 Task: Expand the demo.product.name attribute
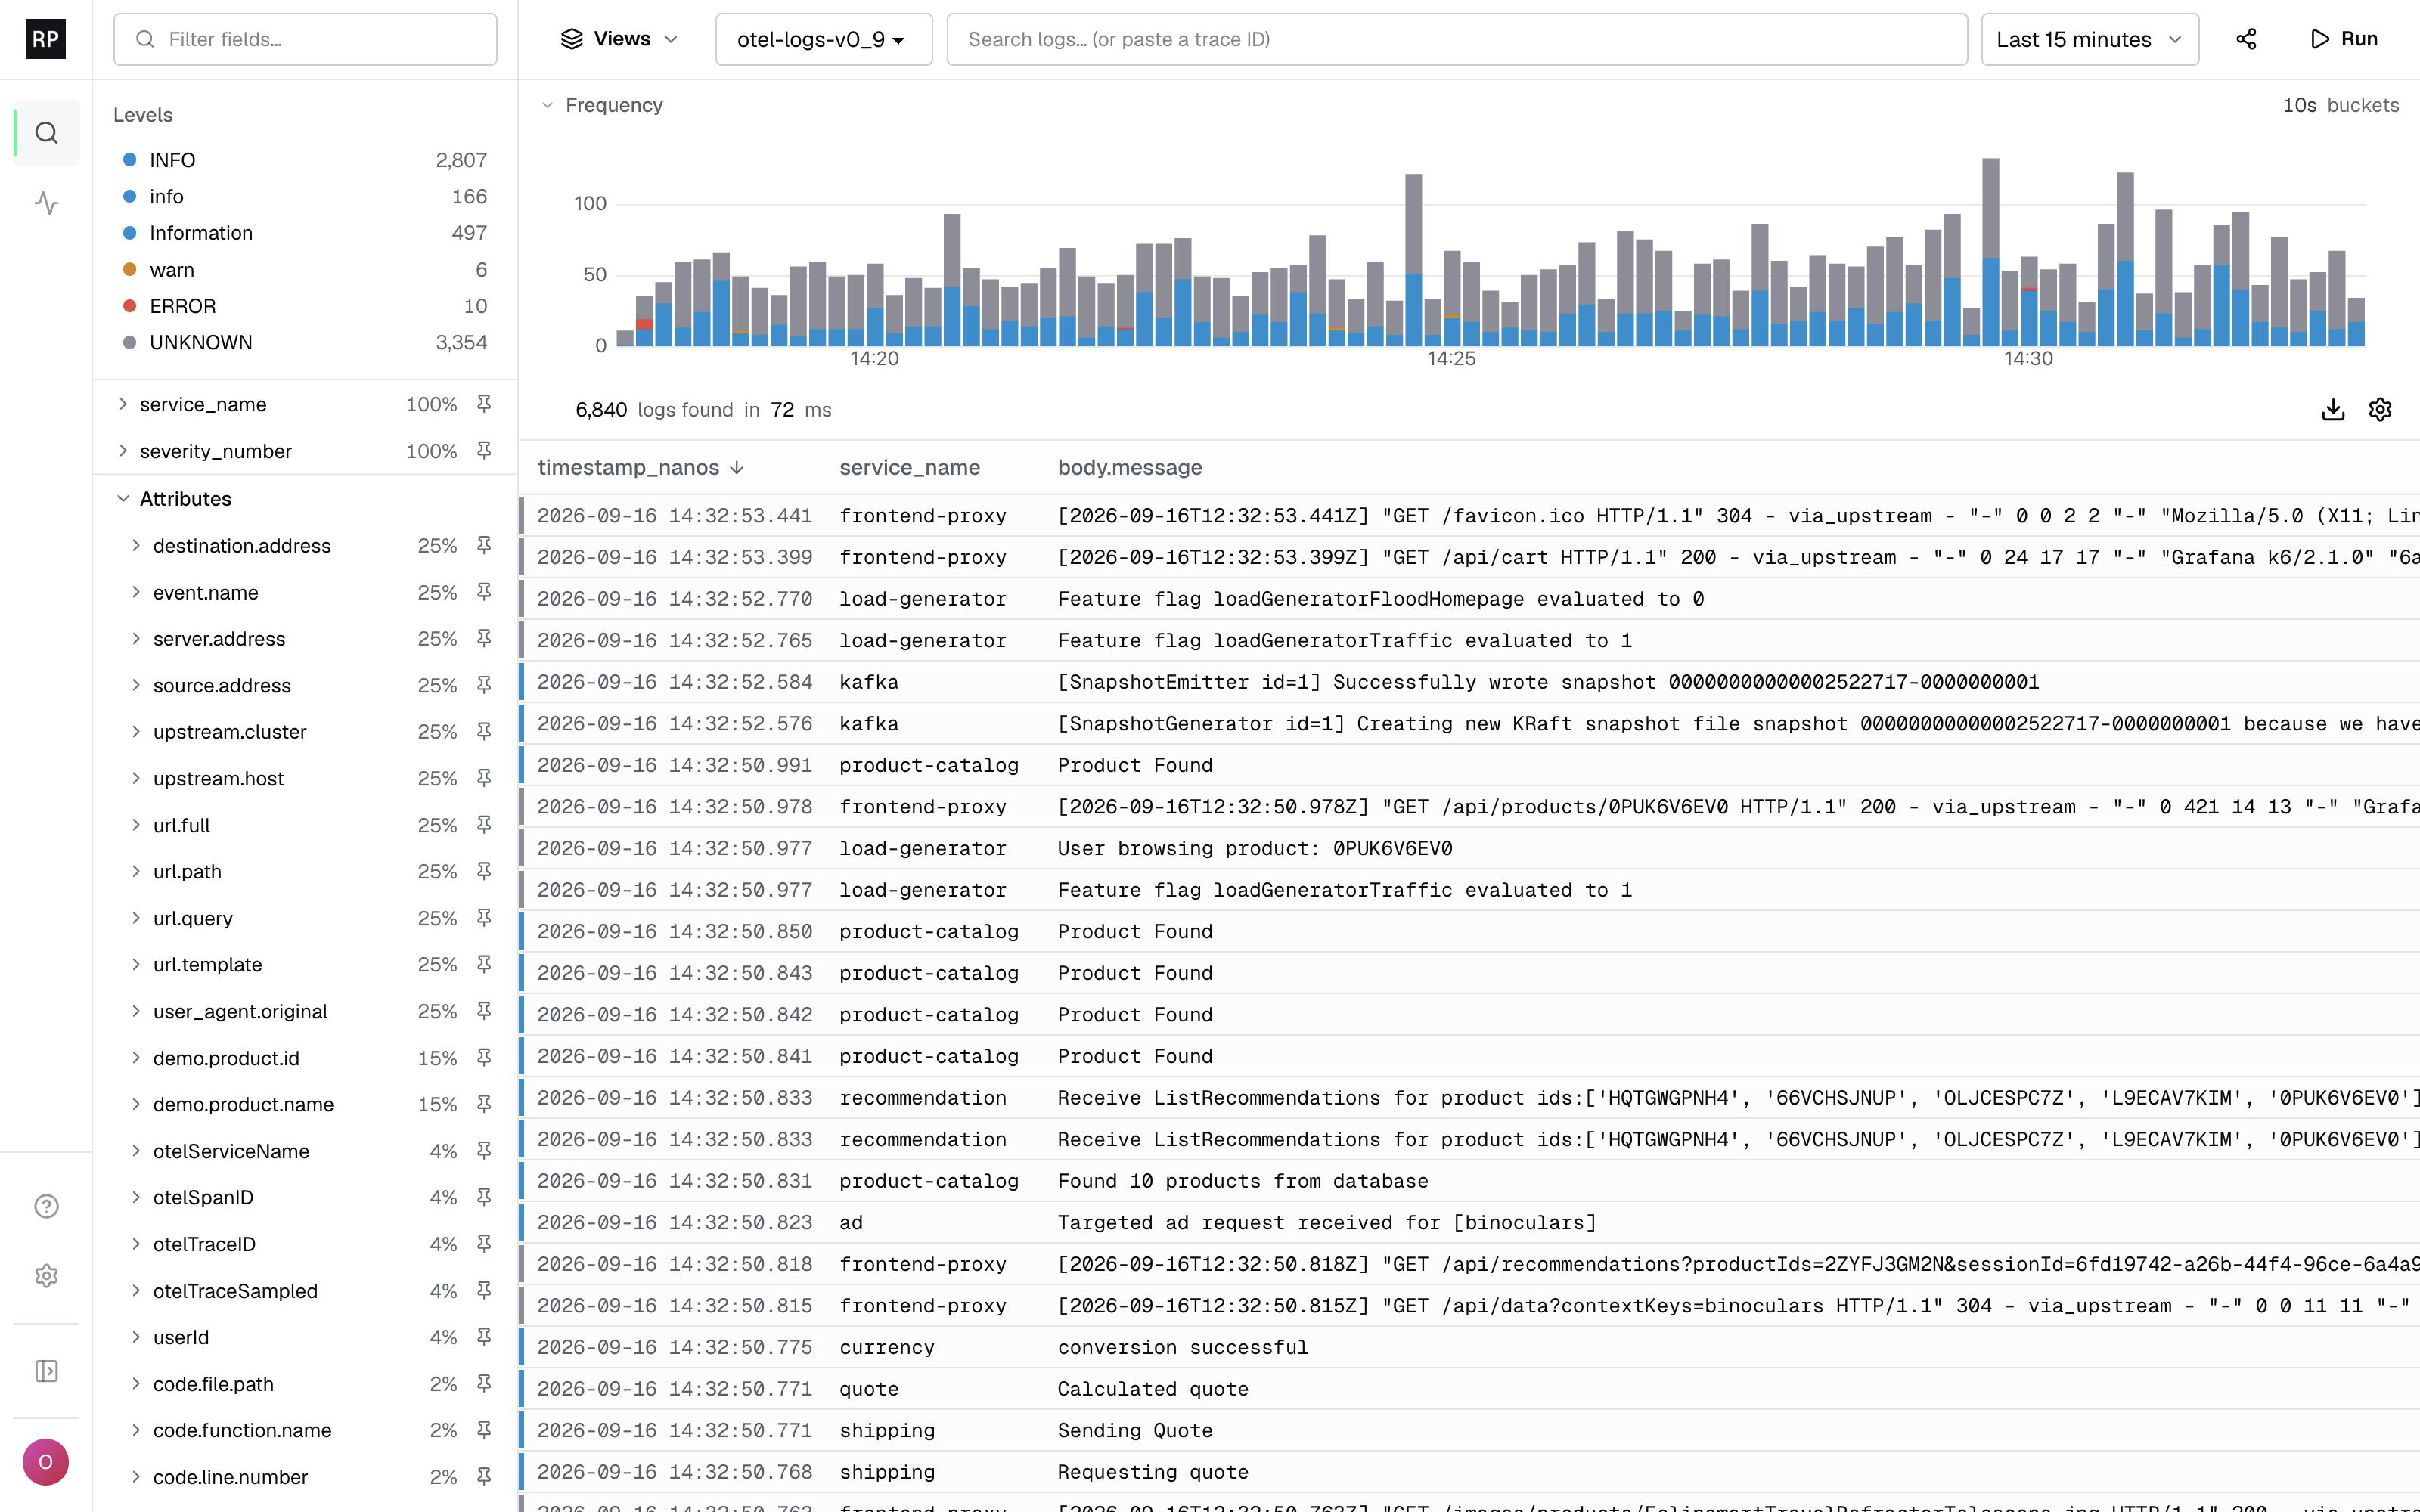[136, 1104]
